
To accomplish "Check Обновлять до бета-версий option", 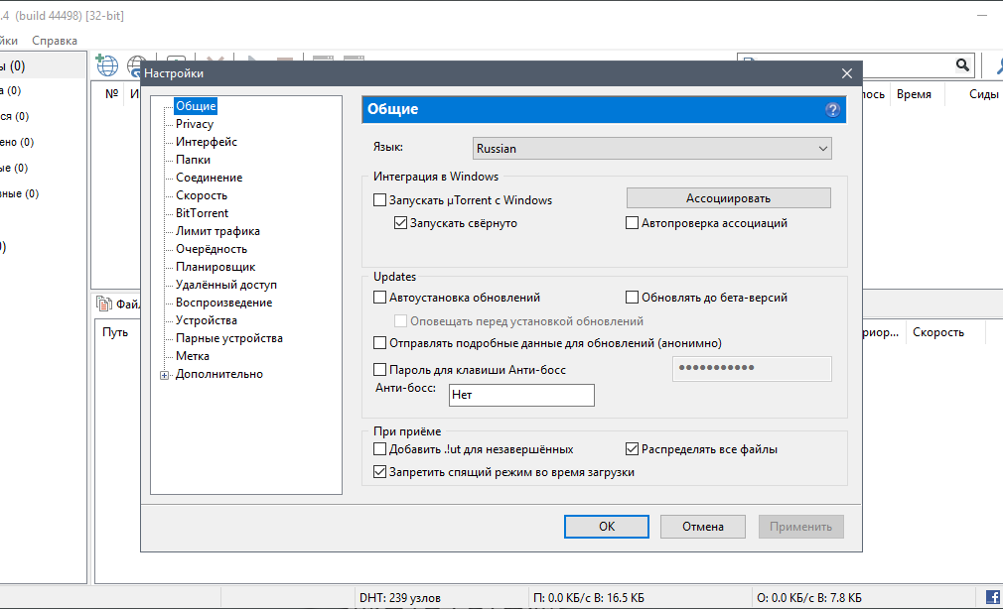I will pos(632,298).
